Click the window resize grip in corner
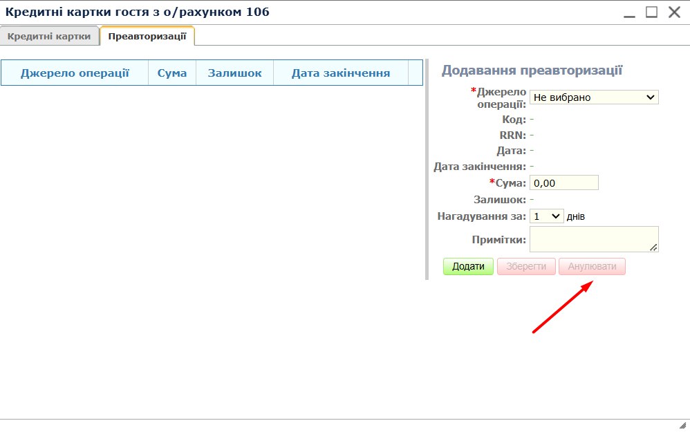Image resolution: width=690 pixels, height=432 pixels. [x=682, y=425]
